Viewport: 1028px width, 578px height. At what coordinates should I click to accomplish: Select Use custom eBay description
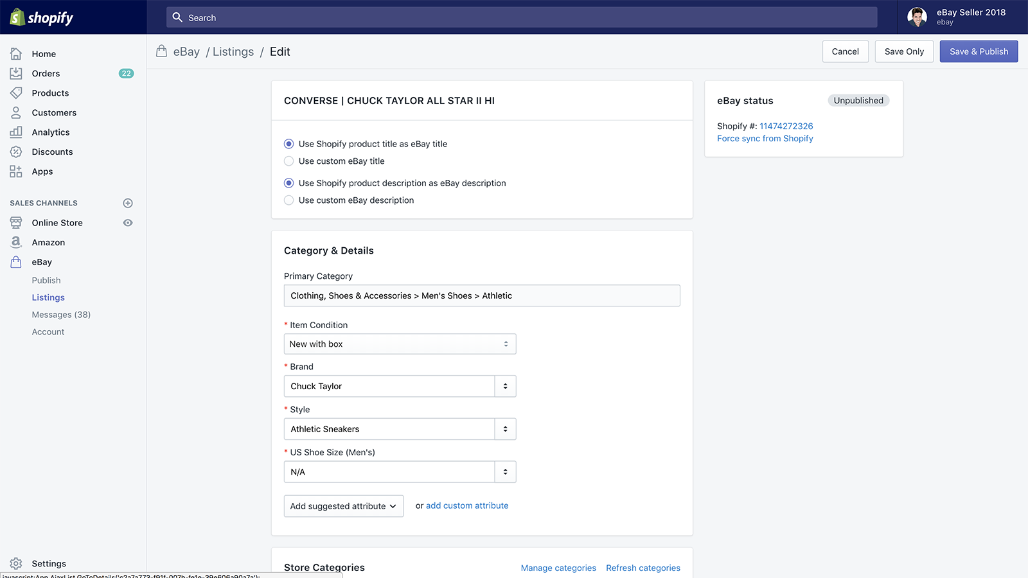pos(289,200)
